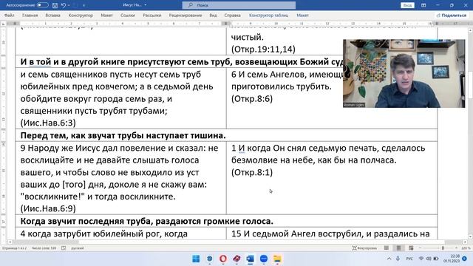Click the text (Откр.19:11,14)
The image size is (473, 266).
click(x=263, y=50)
